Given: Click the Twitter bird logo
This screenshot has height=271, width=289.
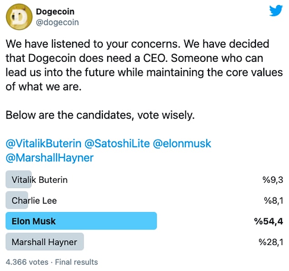Looking at the screenshot, I should (276, 10).
